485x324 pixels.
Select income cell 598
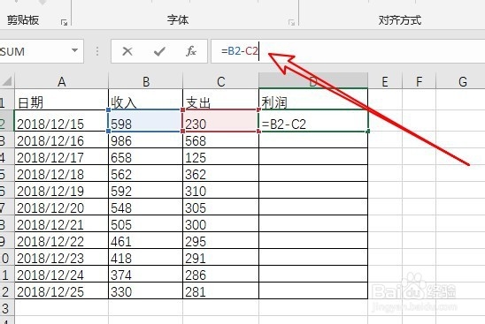pos(146,121)
